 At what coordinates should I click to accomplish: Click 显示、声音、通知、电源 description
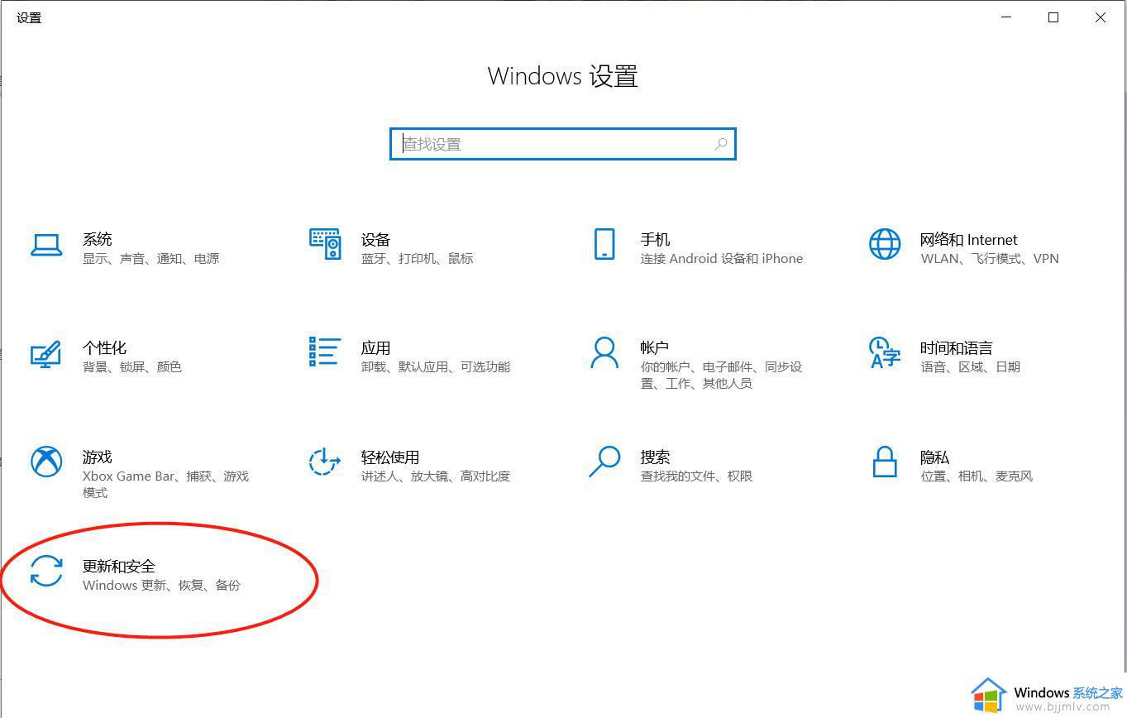(x=150, y=259)
